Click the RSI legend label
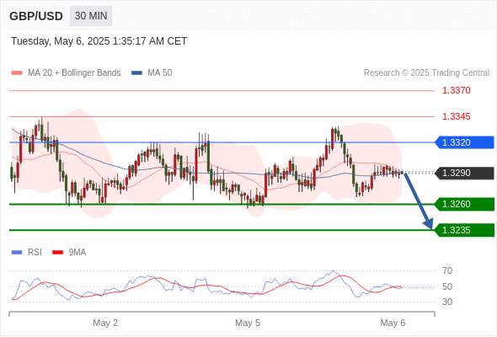 coord(35,253)
